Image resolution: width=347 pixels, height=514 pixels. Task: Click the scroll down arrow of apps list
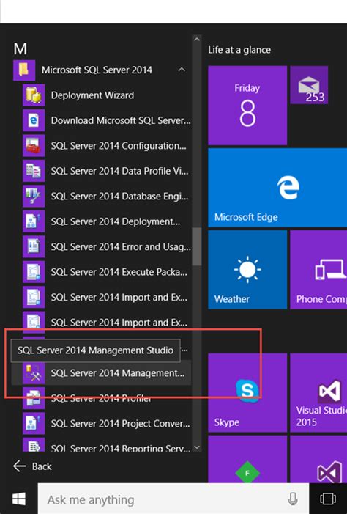pos(197,447)
